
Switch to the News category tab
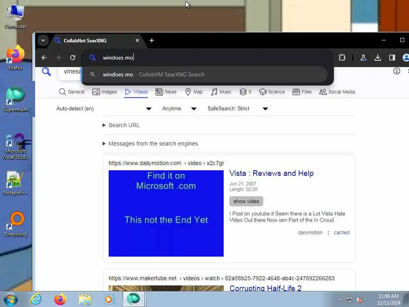point(166,92)
